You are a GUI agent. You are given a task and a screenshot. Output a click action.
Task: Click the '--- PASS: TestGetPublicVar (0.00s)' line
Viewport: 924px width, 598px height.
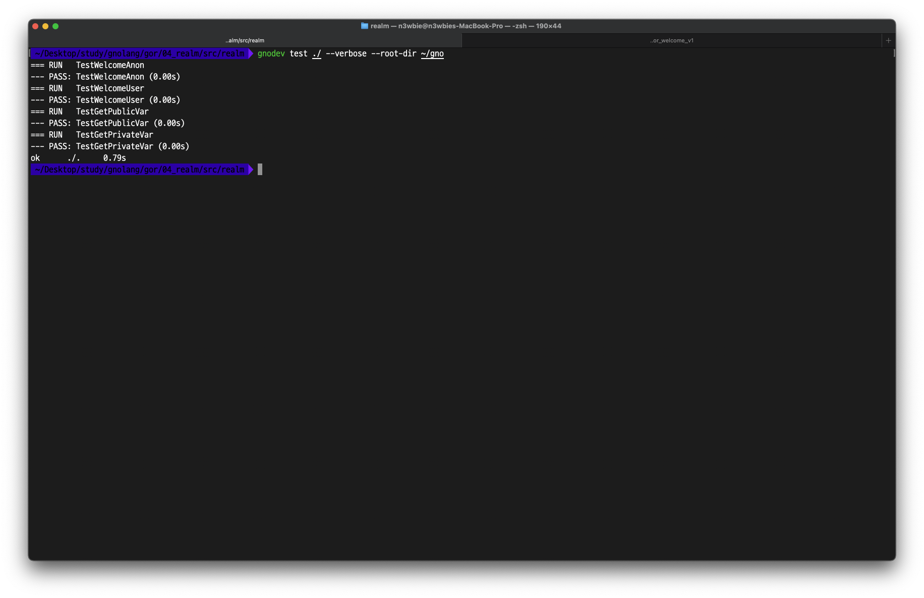coord(108,123)
